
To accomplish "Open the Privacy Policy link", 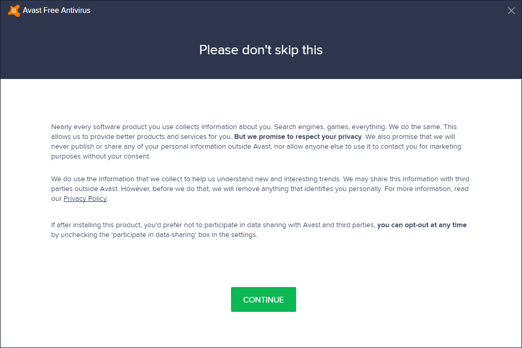I will pyautogui.click(x=85, y=199).
